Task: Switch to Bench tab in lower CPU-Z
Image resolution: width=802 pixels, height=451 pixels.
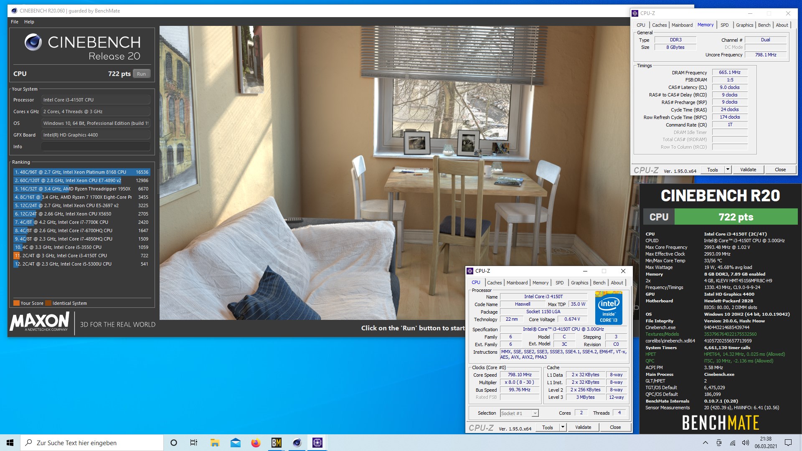Action: click(599, 283)
